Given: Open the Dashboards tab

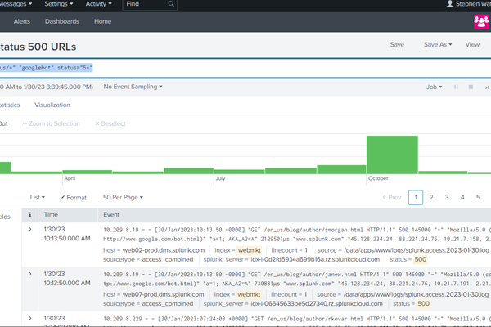Looking at the screenshot, I should click(62, 21).
